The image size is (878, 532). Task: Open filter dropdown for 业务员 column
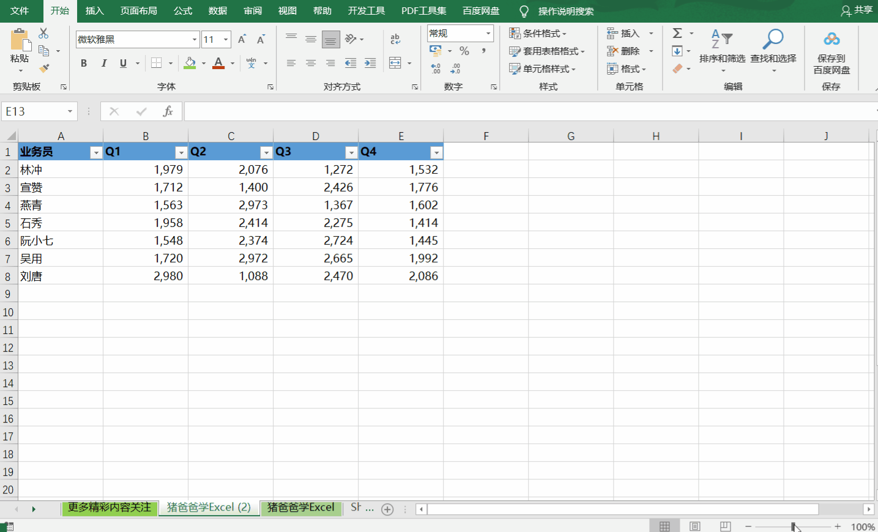click(x=96, y=152)
